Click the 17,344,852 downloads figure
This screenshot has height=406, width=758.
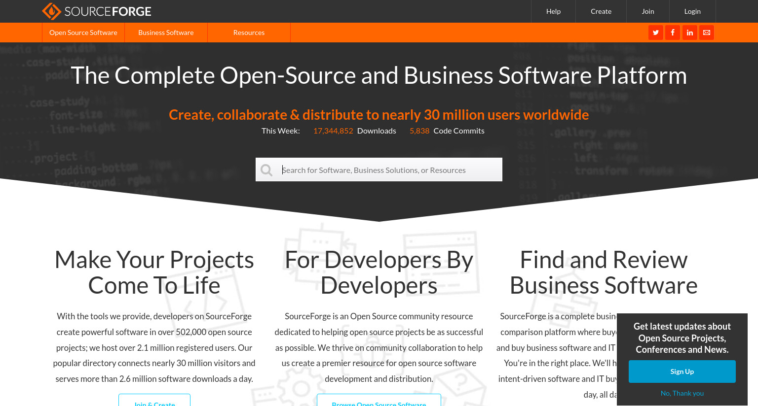pos(333,131)
